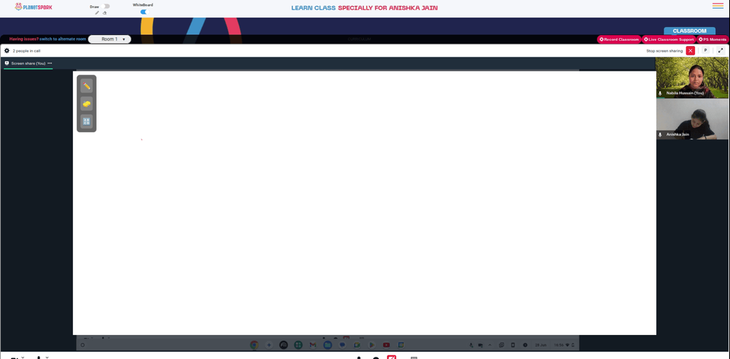Open Play Store in the shared shelf
This screenshot has width=730, height=359.
pyautogui.click(x=372, y=345)
